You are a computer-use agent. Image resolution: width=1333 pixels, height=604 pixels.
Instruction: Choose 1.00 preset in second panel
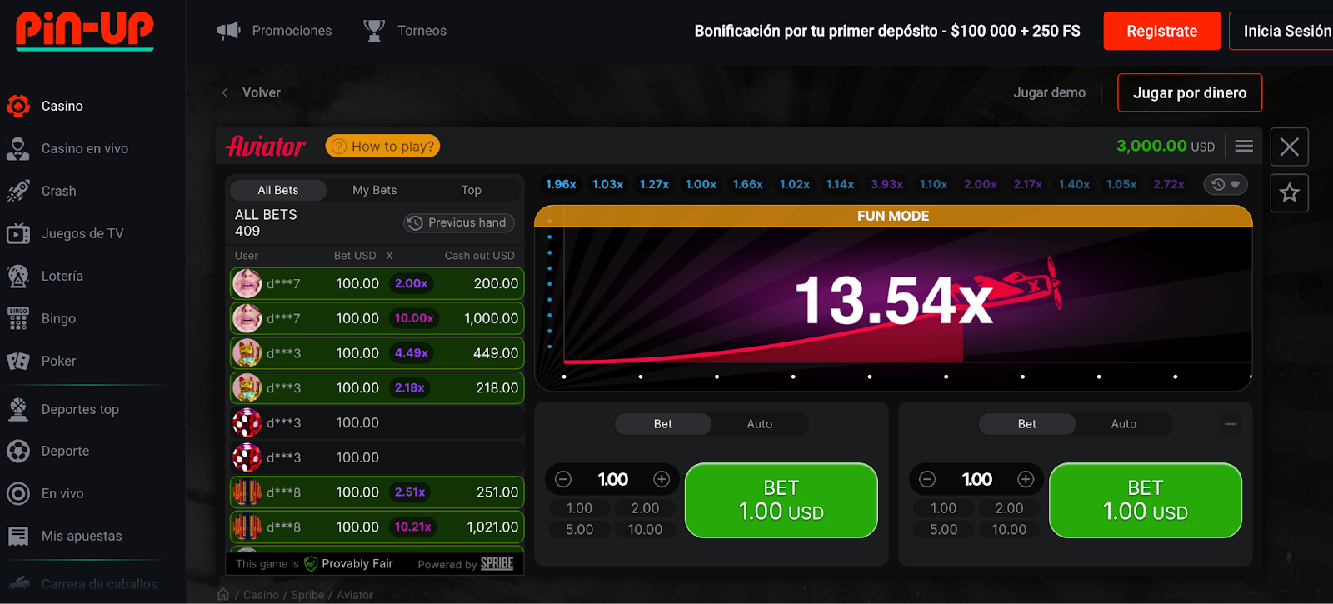(x=944, y=508)
